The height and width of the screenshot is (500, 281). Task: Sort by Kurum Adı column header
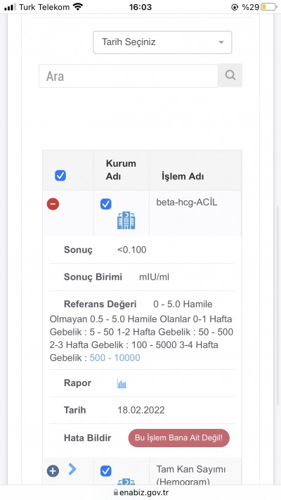pyautogui.click(x=121, y=170)
